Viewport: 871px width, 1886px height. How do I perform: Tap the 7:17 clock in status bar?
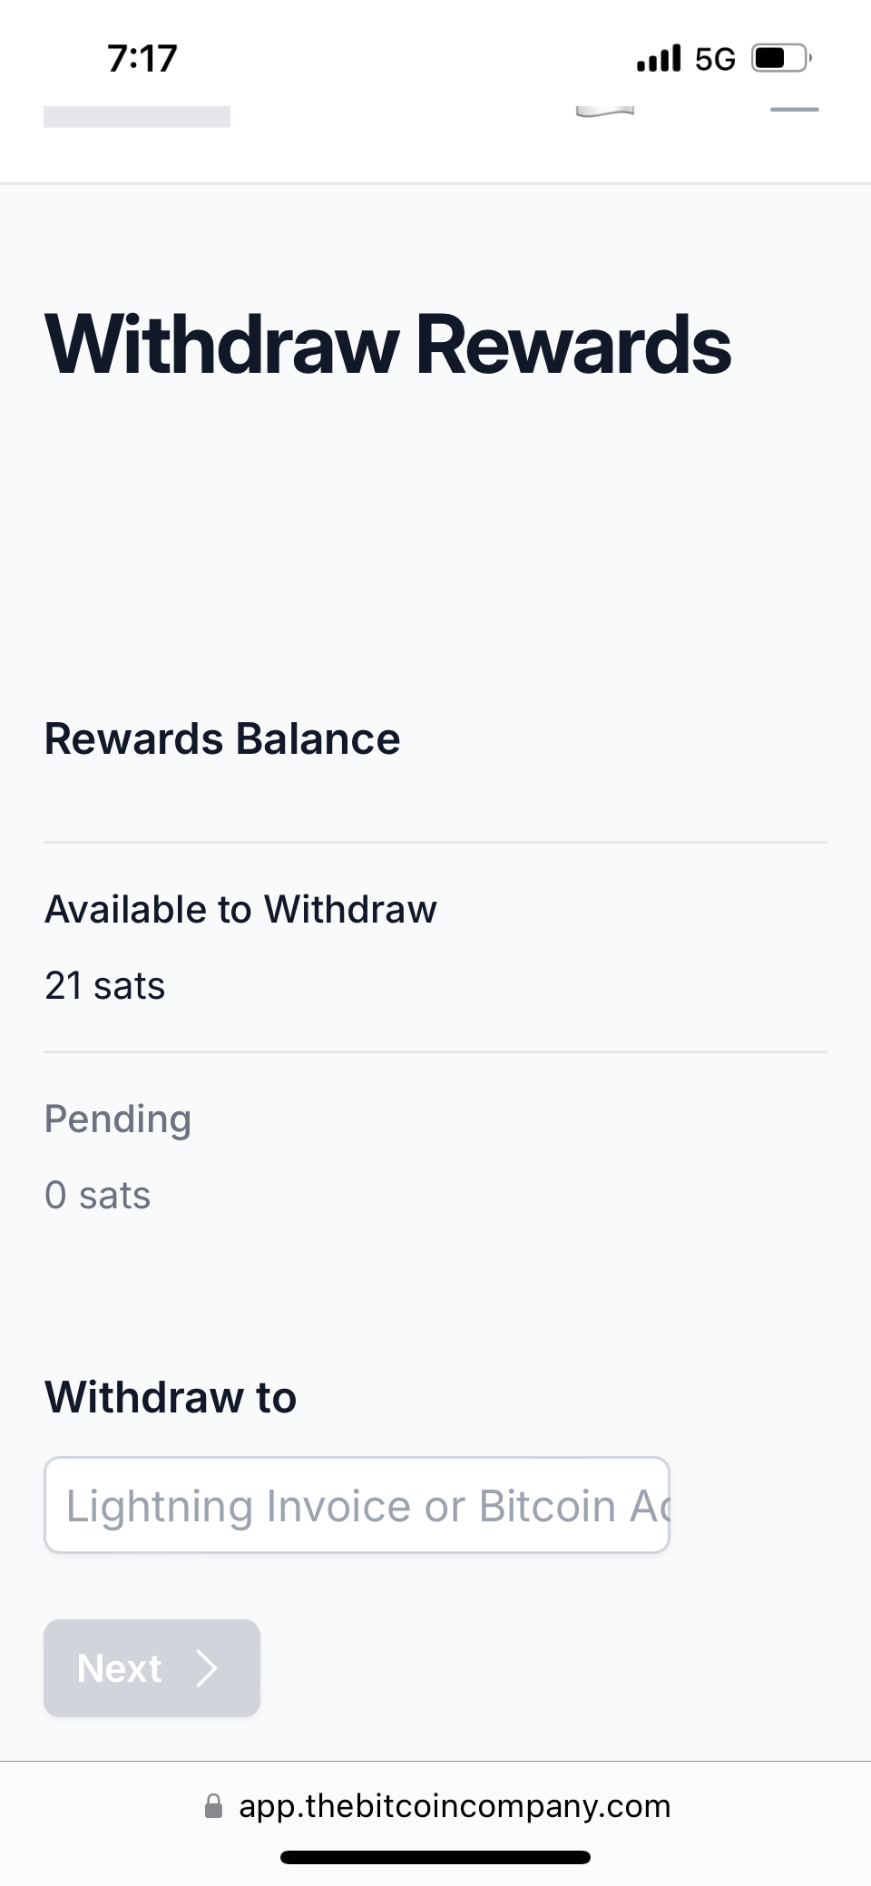[x=142, y=59]
